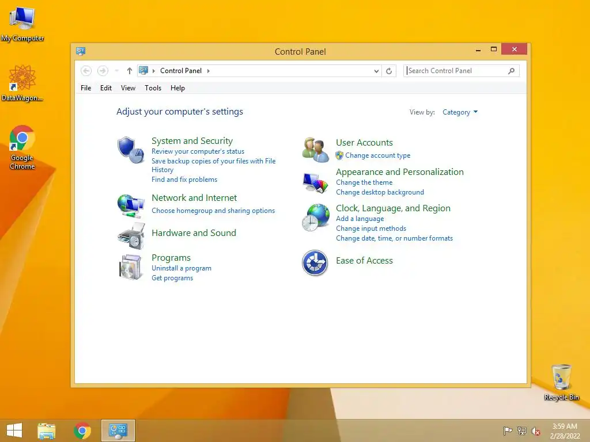Screen dimensions: 590x442
Task: Click Control Panel taskbar button
Action: coord(118,430)
